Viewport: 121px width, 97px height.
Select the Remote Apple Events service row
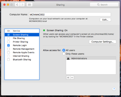coord(22,53)
